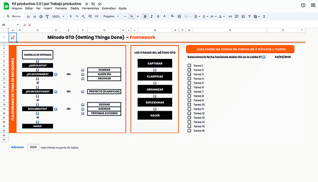Open the name box A1 dropdown arrow
318x182 pixels.
point(18,25)
